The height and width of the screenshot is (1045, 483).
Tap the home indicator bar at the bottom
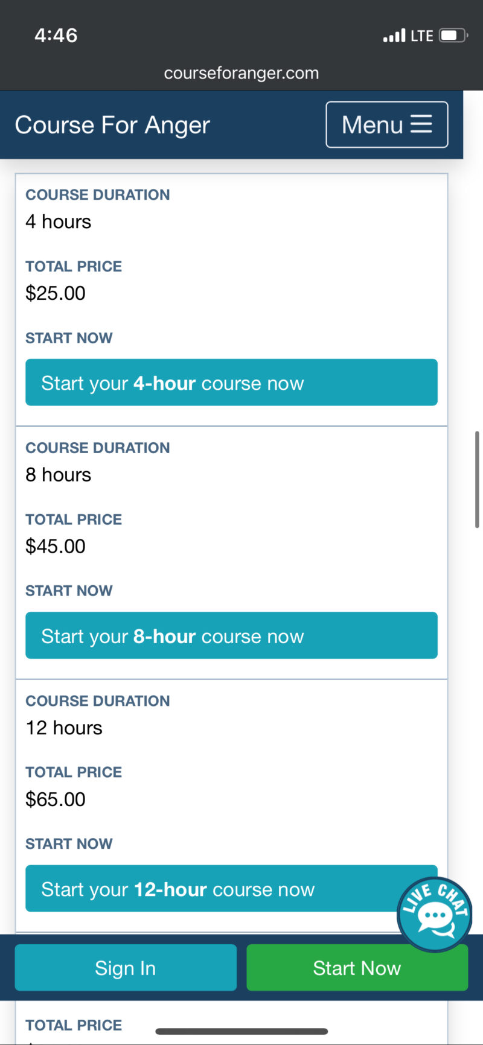[241, 1031]
